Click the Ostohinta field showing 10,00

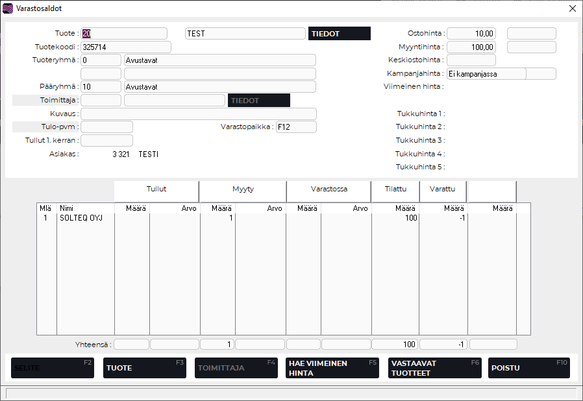(471, 34)
